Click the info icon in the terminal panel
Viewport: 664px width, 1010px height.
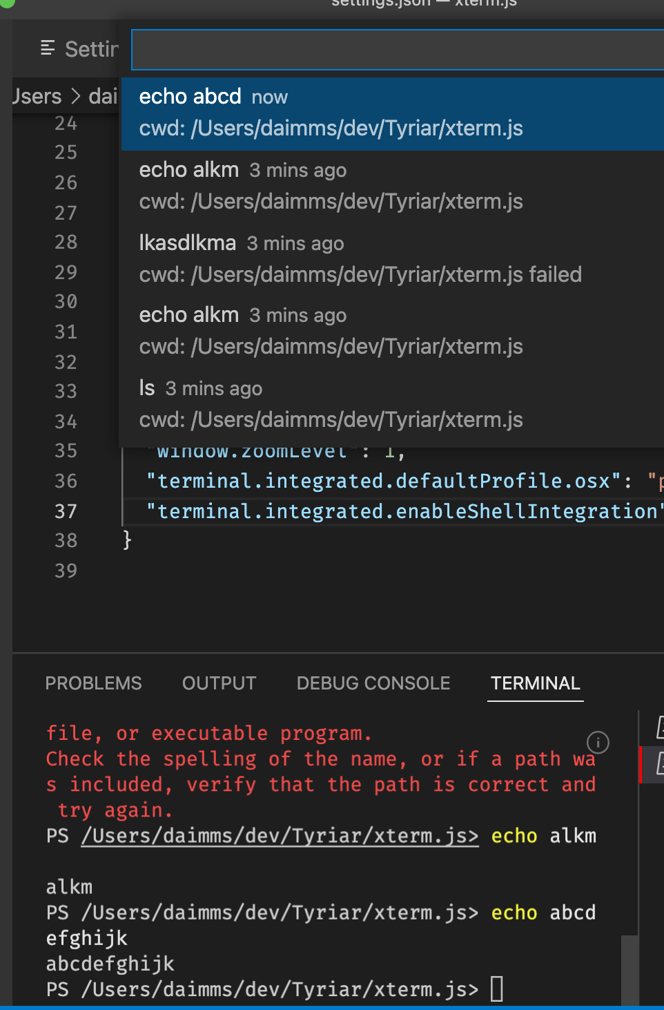[598, 743]
